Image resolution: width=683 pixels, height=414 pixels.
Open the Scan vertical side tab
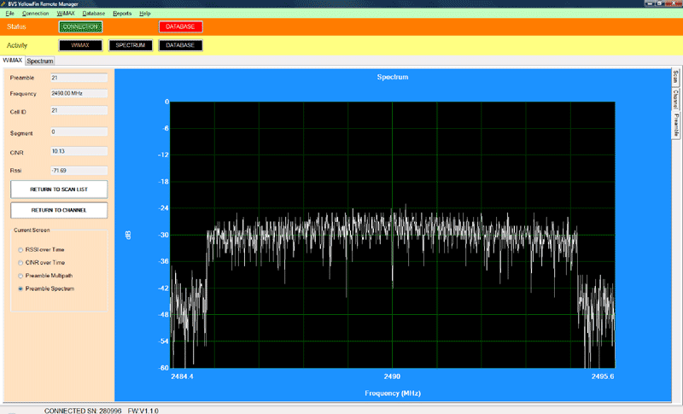(675, 77)
